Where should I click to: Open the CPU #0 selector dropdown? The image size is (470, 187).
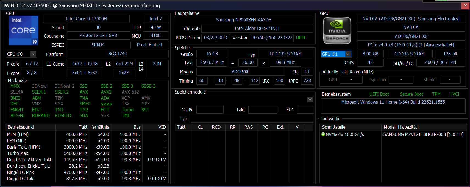(x=33, y=54)
